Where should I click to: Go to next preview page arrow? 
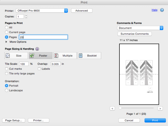[x=160, y=108]
